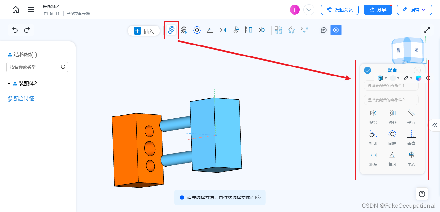Viewport: 440px width, 212px height.
Task: Select the angle mate toolbar icon
Action: 210,30
